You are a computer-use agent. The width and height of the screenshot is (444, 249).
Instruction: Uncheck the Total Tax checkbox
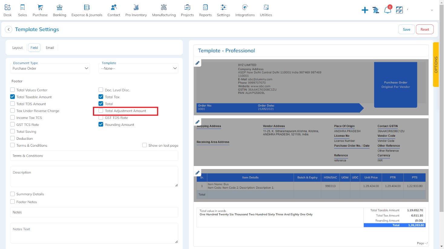[101, 97]
